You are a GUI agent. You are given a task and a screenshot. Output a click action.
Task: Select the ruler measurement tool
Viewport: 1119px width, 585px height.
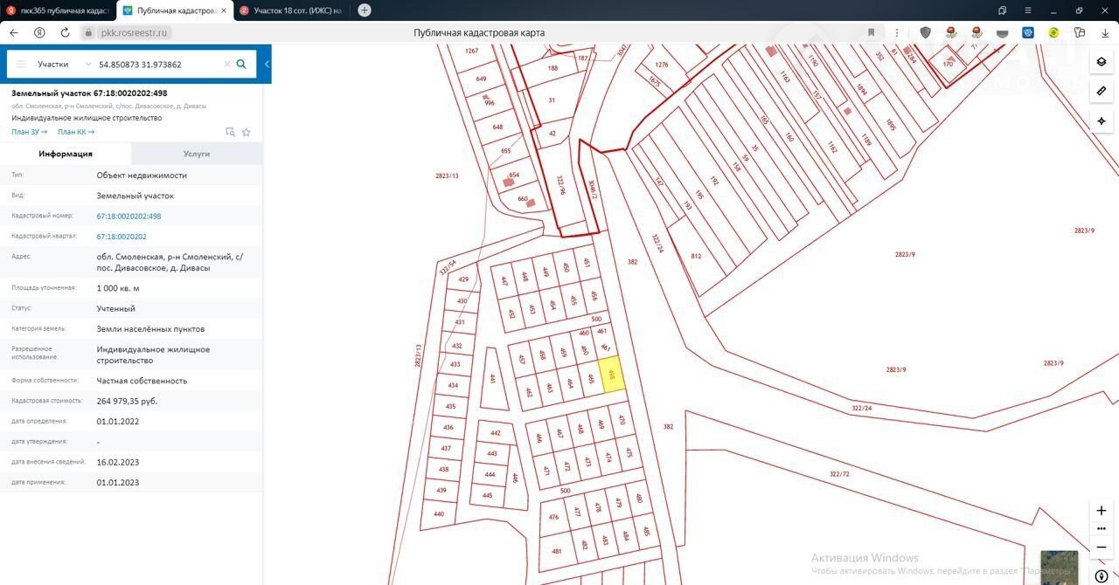(1102, 91)
